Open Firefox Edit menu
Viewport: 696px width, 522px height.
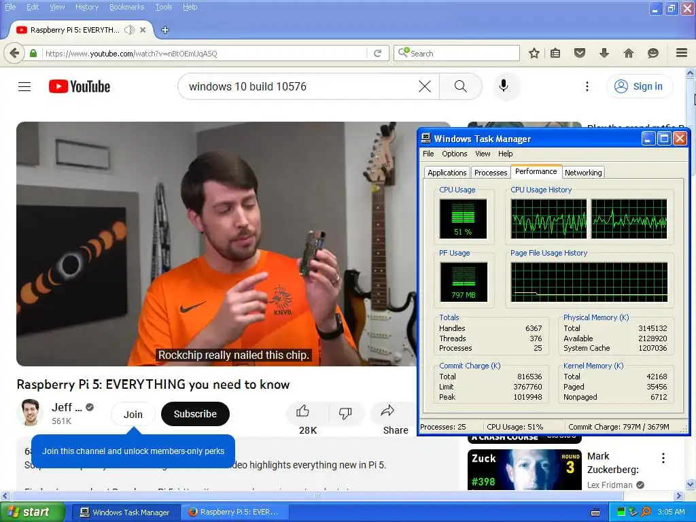(x=33, y=7)
